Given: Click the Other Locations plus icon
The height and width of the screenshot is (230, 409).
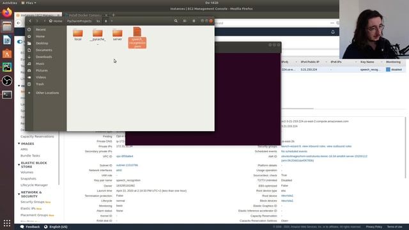Looking at the screenshot, I should coord(29,93).
